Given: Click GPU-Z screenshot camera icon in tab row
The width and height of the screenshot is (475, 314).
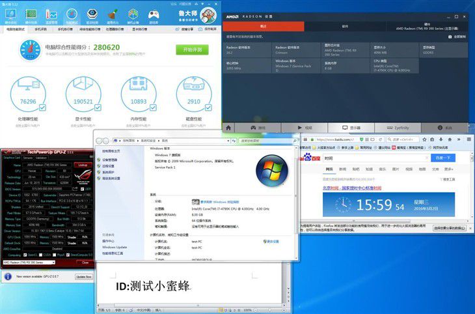Looking at the screenshot, I should click(x=90, y=157).
